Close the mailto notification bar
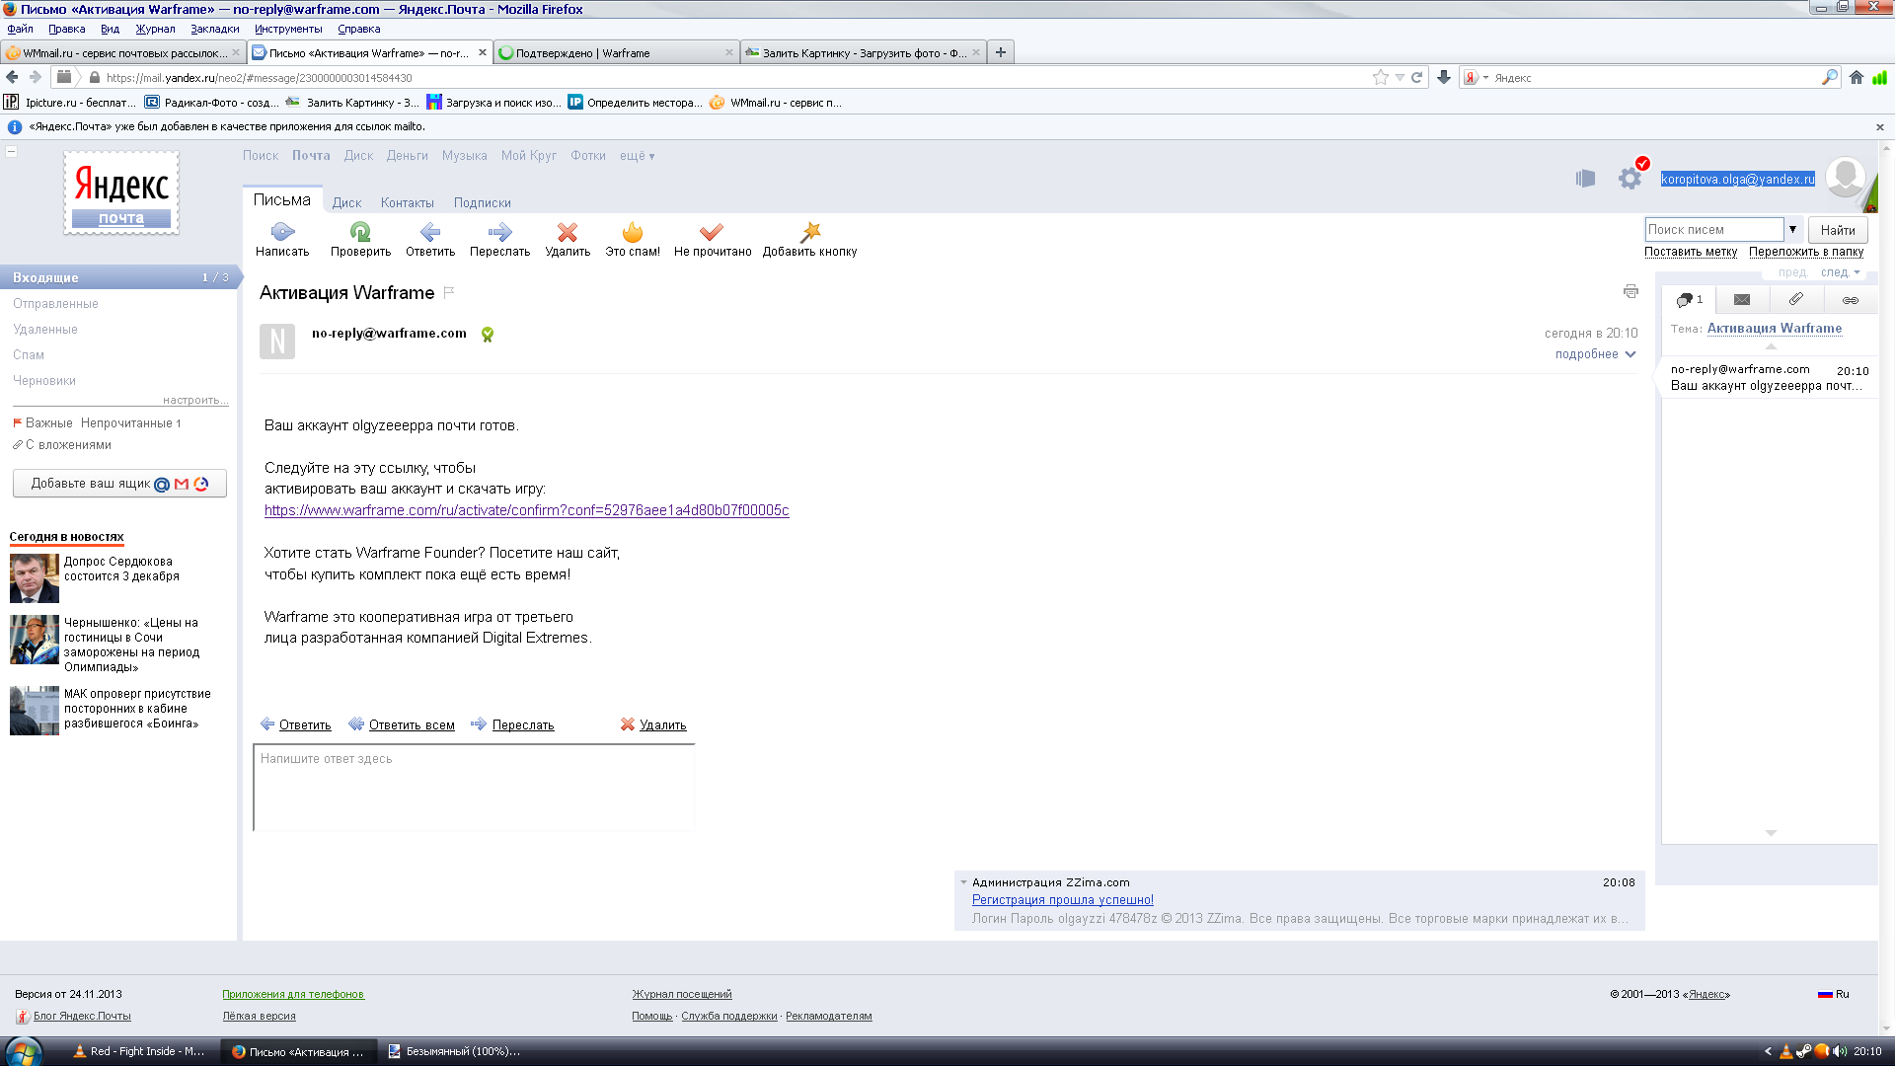 pos(1880,127)
